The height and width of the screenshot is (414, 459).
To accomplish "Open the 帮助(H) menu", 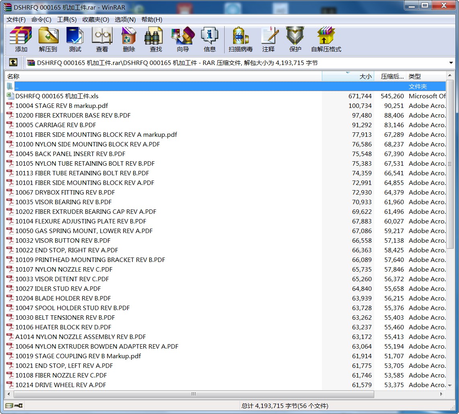I will click(152, 20).
